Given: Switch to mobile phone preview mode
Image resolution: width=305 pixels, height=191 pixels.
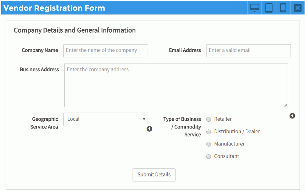Looking at the screenshot, I should [x=283, y=8].
